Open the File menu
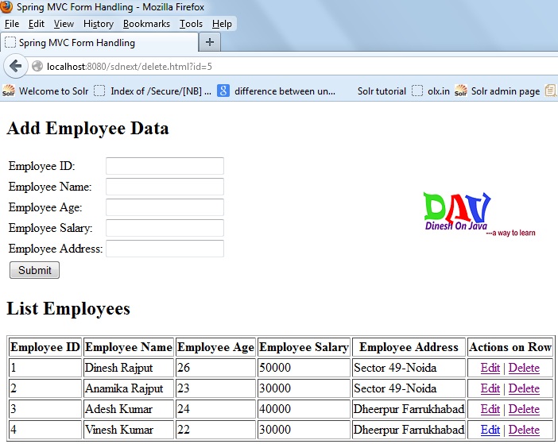Viewport: 558px width, 444px height. [x=12, y=24]
